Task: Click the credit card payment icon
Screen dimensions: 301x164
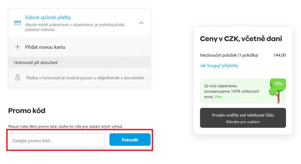Action: (x=18, y=23)
